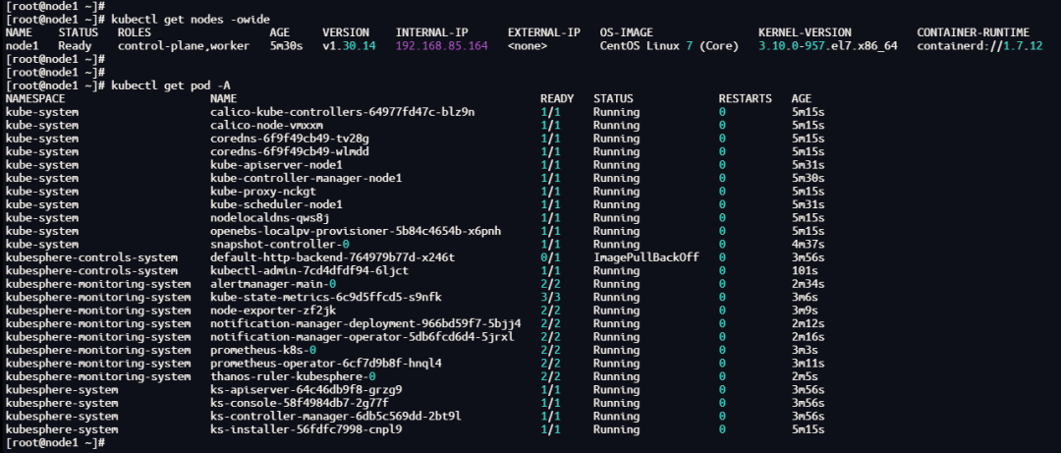
Task: Click pod name snapshot-controller-0
Action: tap(279, 244)
